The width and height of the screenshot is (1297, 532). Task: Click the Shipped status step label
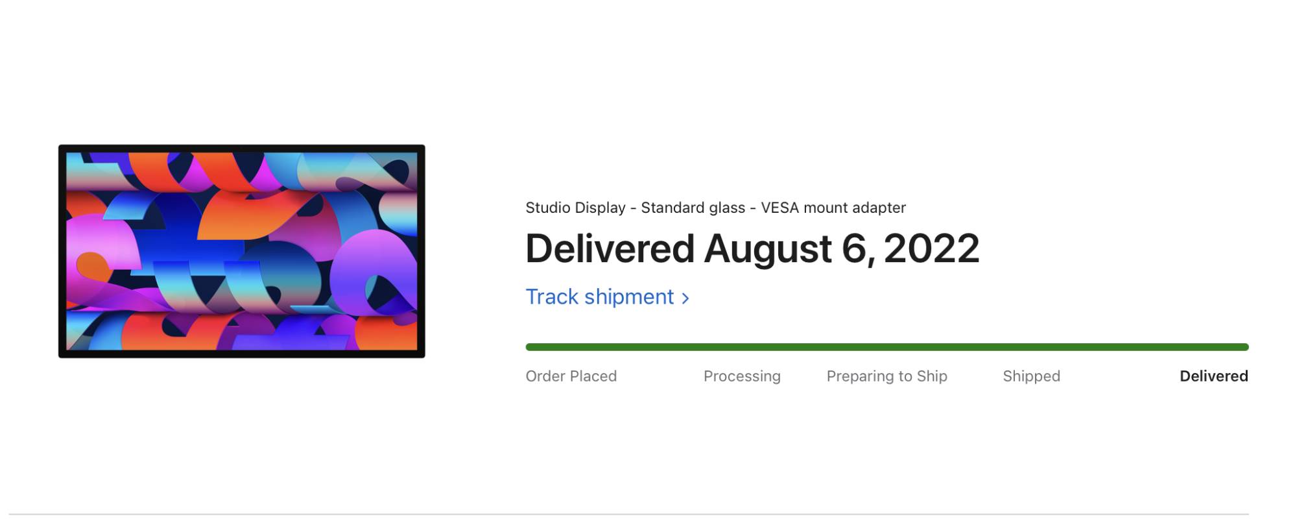pos(1031,376)
